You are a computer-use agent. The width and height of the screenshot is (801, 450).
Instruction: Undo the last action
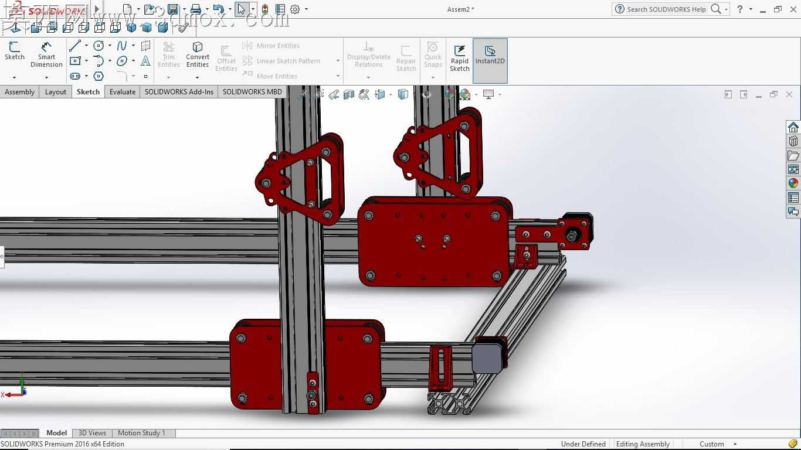click(x=218, y=9)
